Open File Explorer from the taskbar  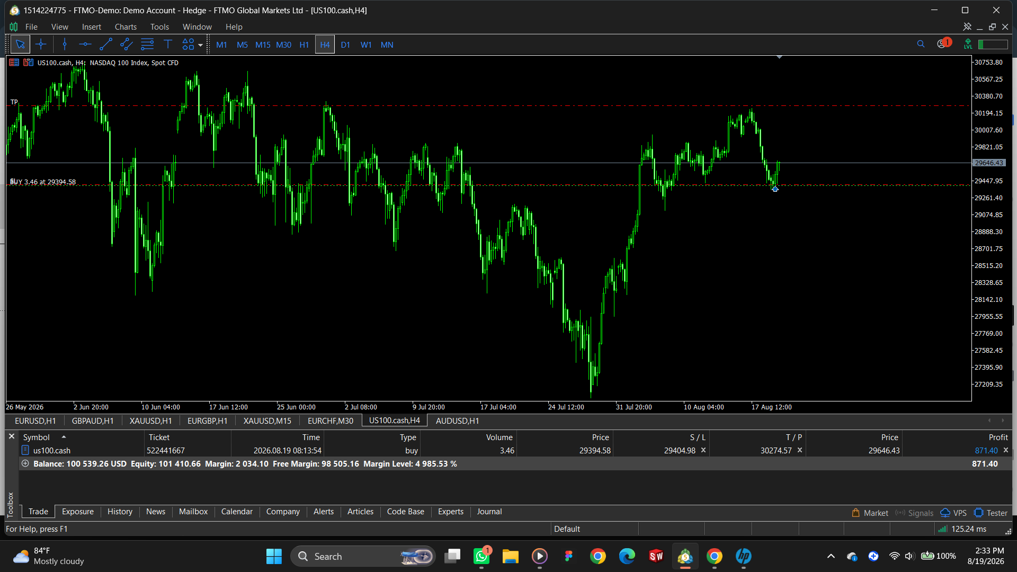510,556
